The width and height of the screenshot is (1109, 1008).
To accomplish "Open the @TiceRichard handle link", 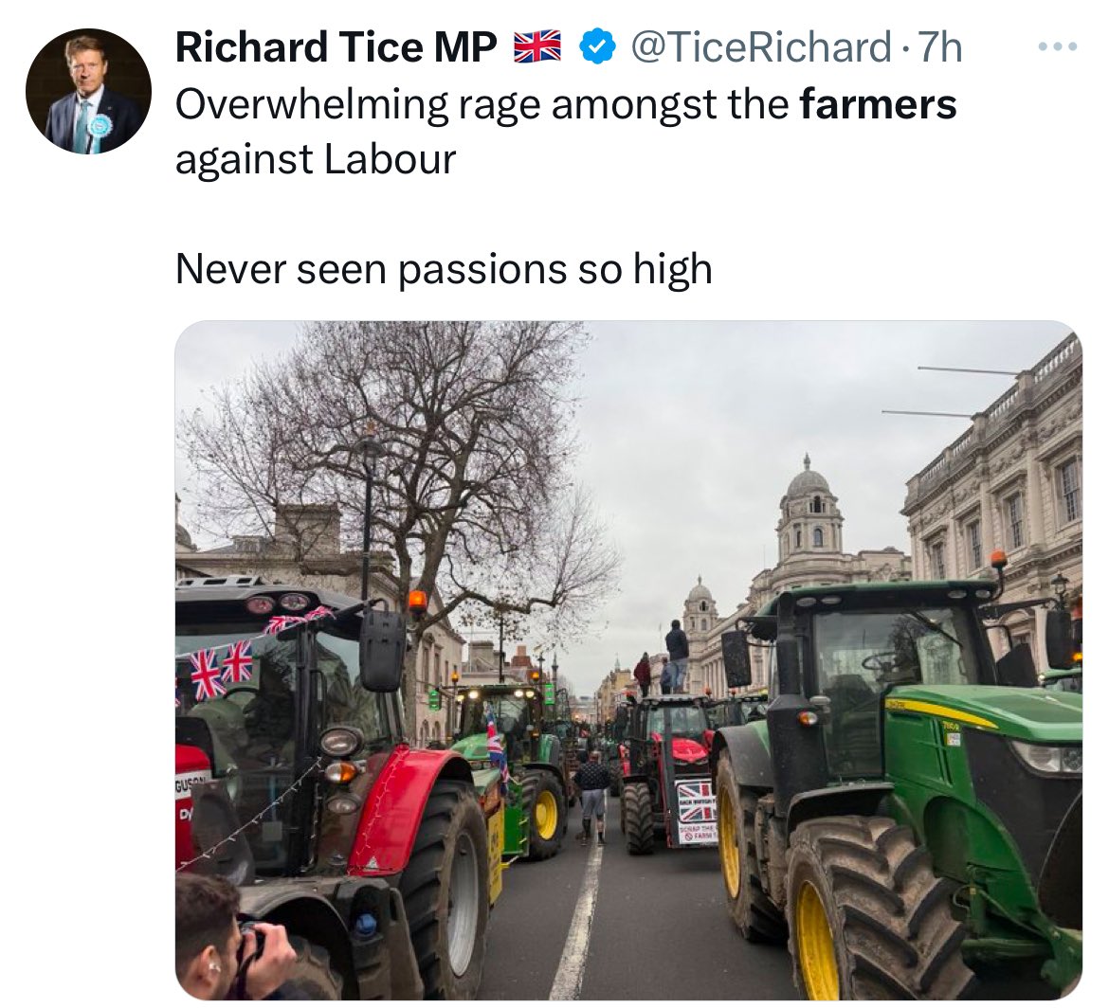I will click(x=760, y=47).
